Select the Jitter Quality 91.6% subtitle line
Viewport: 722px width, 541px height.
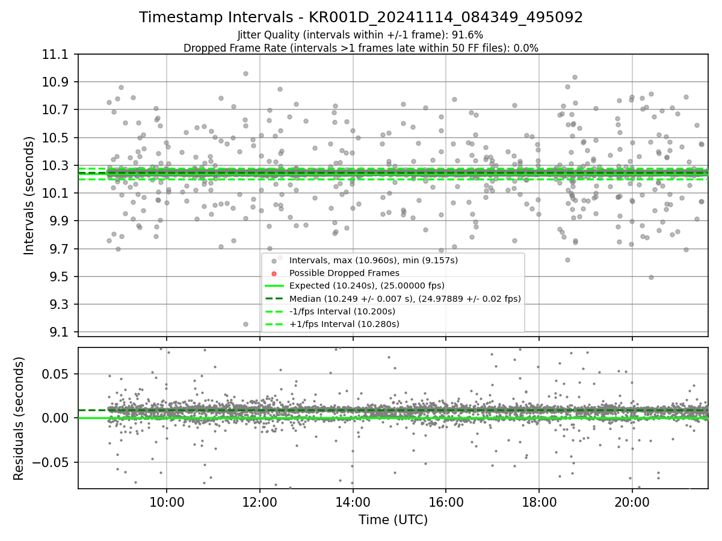(360, 35)
